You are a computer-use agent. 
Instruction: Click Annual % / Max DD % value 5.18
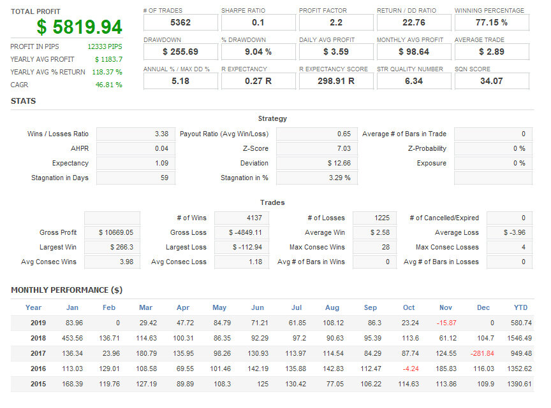tap(180, 81)
